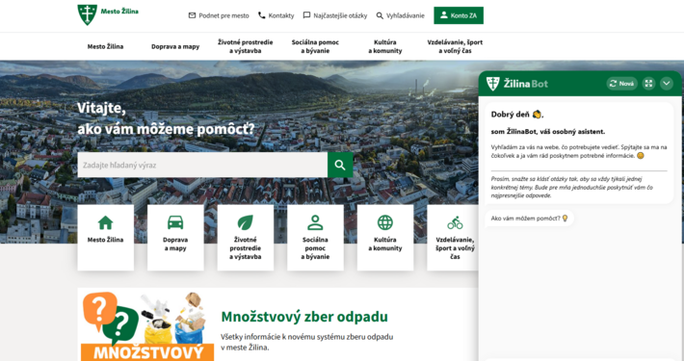Open Doprava a mapy navigation menu
This screenshot has height=361, width=684.
175,46
